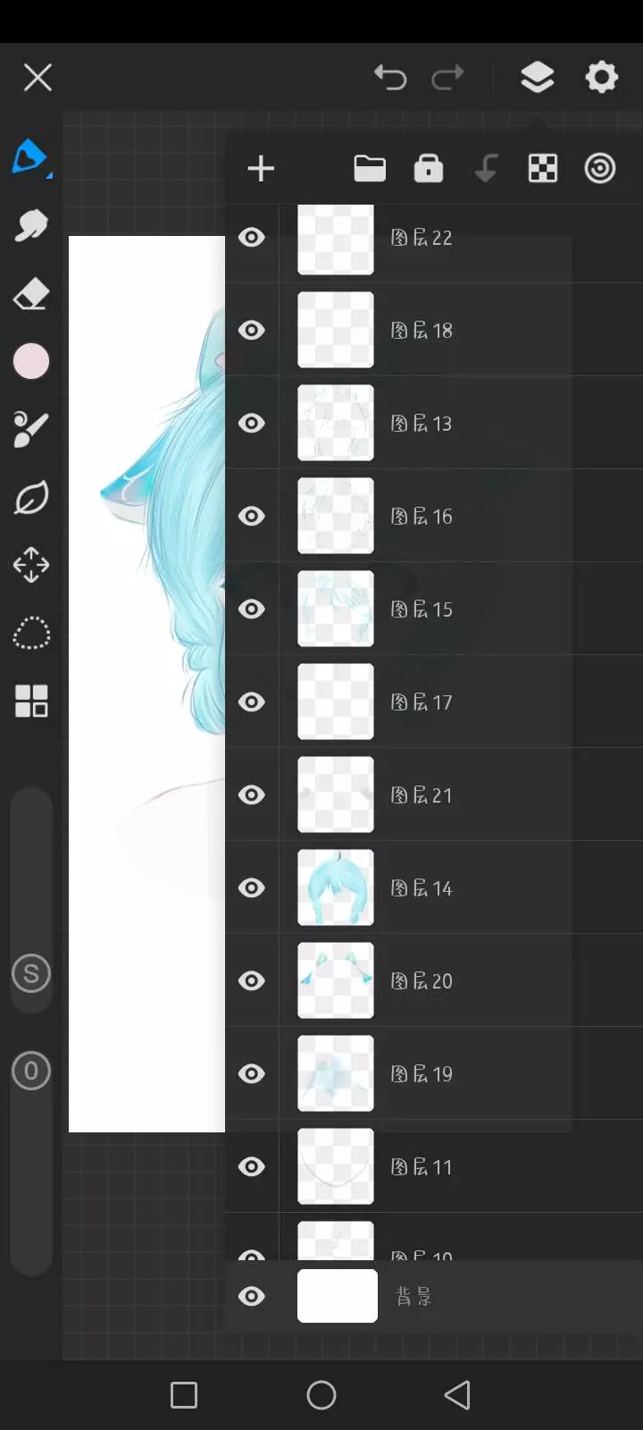
Task: Undo the last action
Action: click(390, 78)
